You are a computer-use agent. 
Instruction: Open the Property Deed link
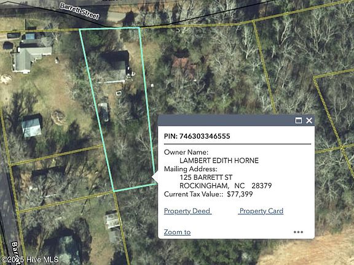[x=187, y=211]
